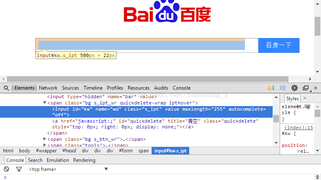Image resolution: width=321 pixels, height=180 pixels.
Task: Open the drawer Search tab
Action: (35, 160)
